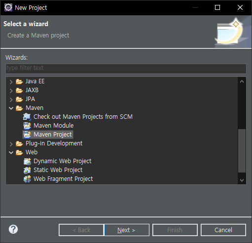
Task: Click the Maven Project icon
Action: (x=27, y=135)
